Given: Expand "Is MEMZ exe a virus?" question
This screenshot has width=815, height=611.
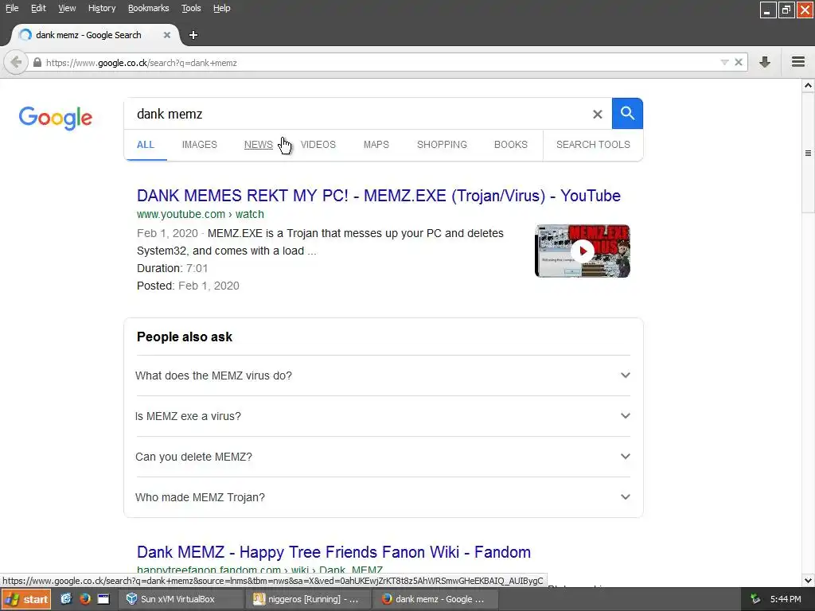Looking at the screenshot, I should [383, 416].
